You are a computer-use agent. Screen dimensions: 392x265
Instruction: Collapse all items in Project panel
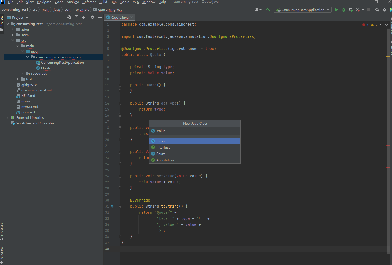point(84,17)
